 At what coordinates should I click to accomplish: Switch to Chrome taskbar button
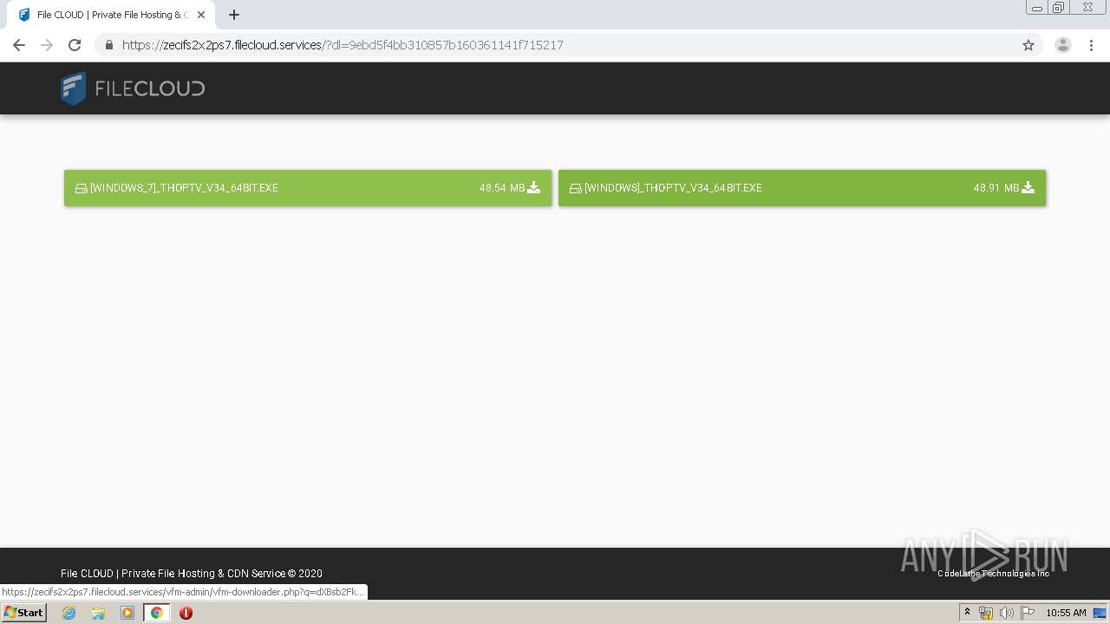(157, 613)
